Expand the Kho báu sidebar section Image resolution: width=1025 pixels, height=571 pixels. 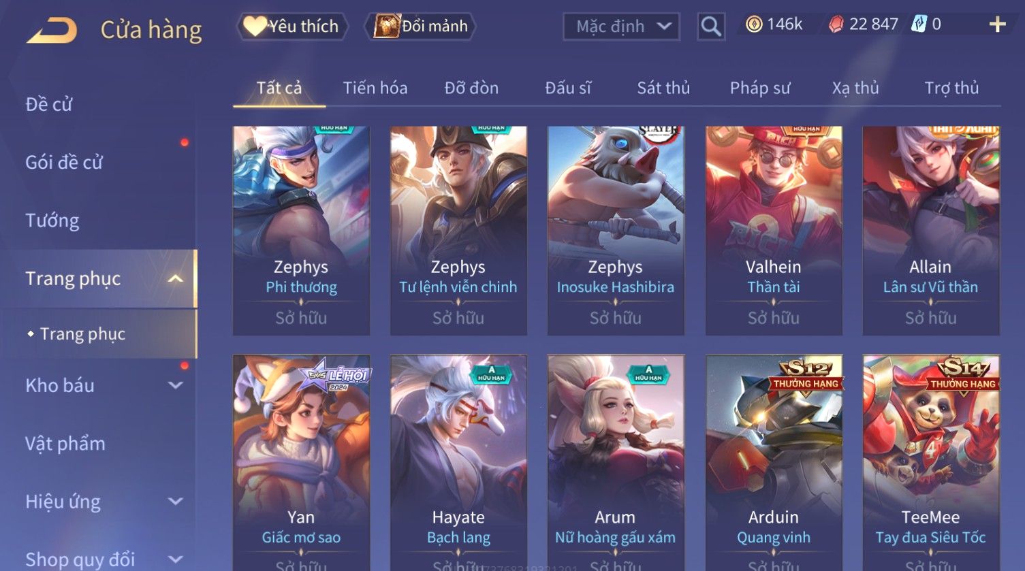(x=175, y=385)
